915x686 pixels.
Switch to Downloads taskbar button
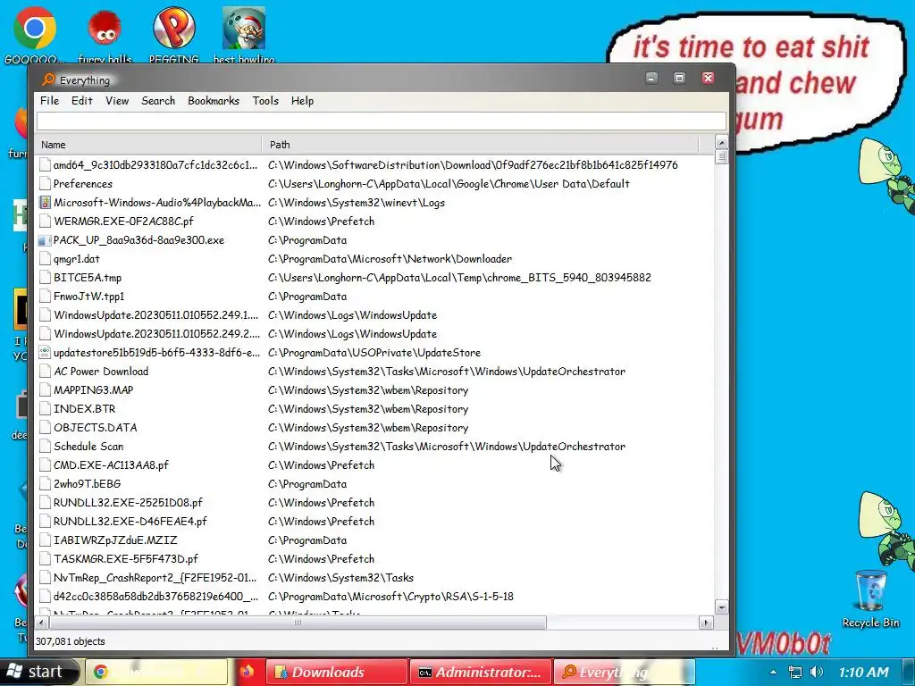pyautogui.click(x=337, y=672)
